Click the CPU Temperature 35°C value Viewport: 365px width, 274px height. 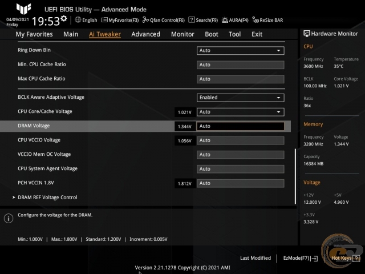pos(338,66)
